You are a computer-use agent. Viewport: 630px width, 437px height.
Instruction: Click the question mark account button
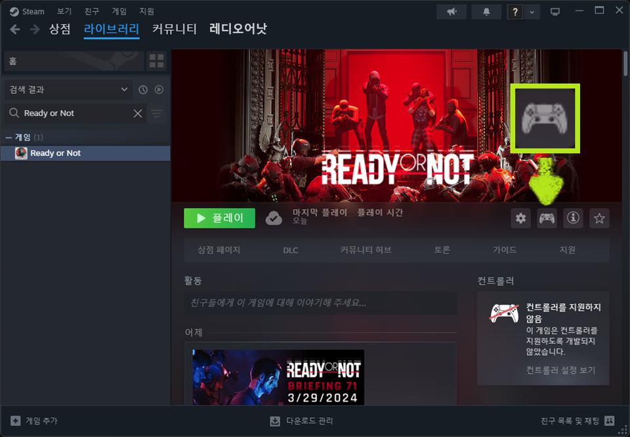pos(514,12)
